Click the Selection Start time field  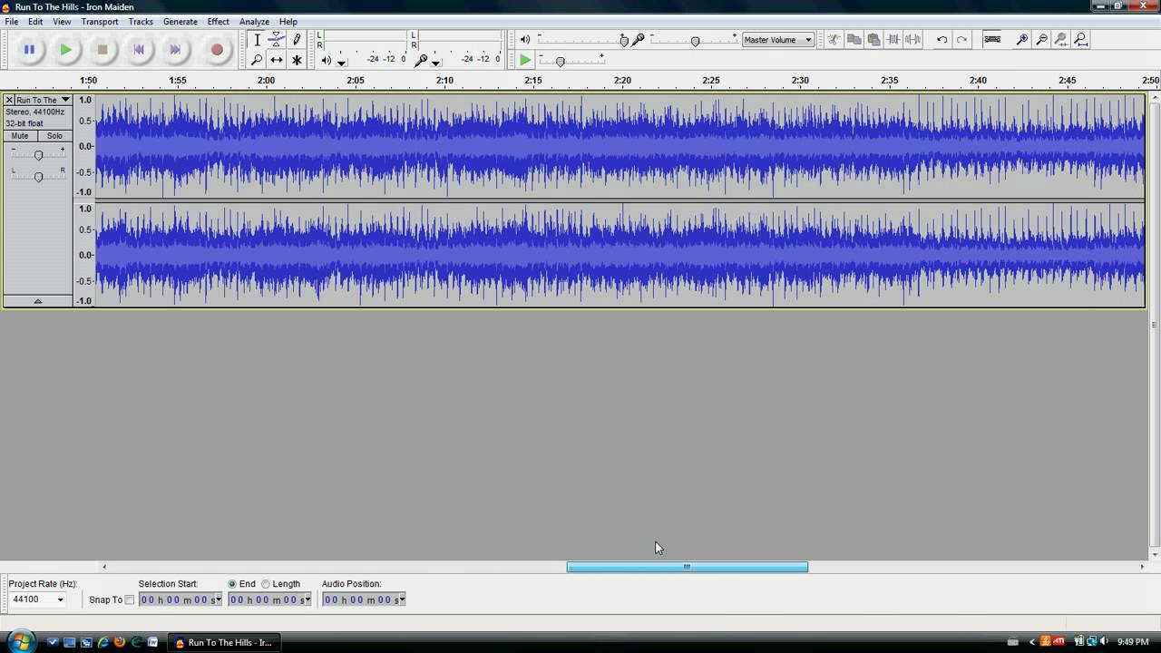pyautogui.click(x=180, y=599)
